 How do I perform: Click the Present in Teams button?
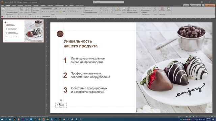click(x=195, y=5)
